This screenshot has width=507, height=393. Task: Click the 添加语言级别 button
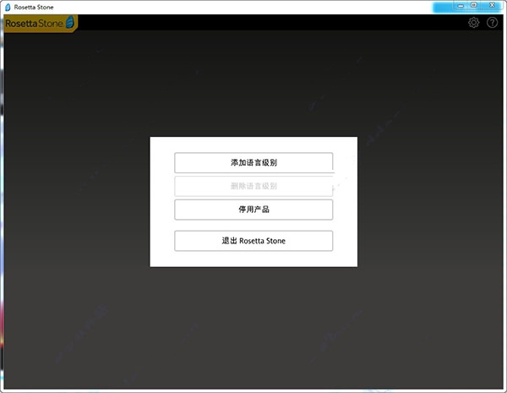[253, 163]
